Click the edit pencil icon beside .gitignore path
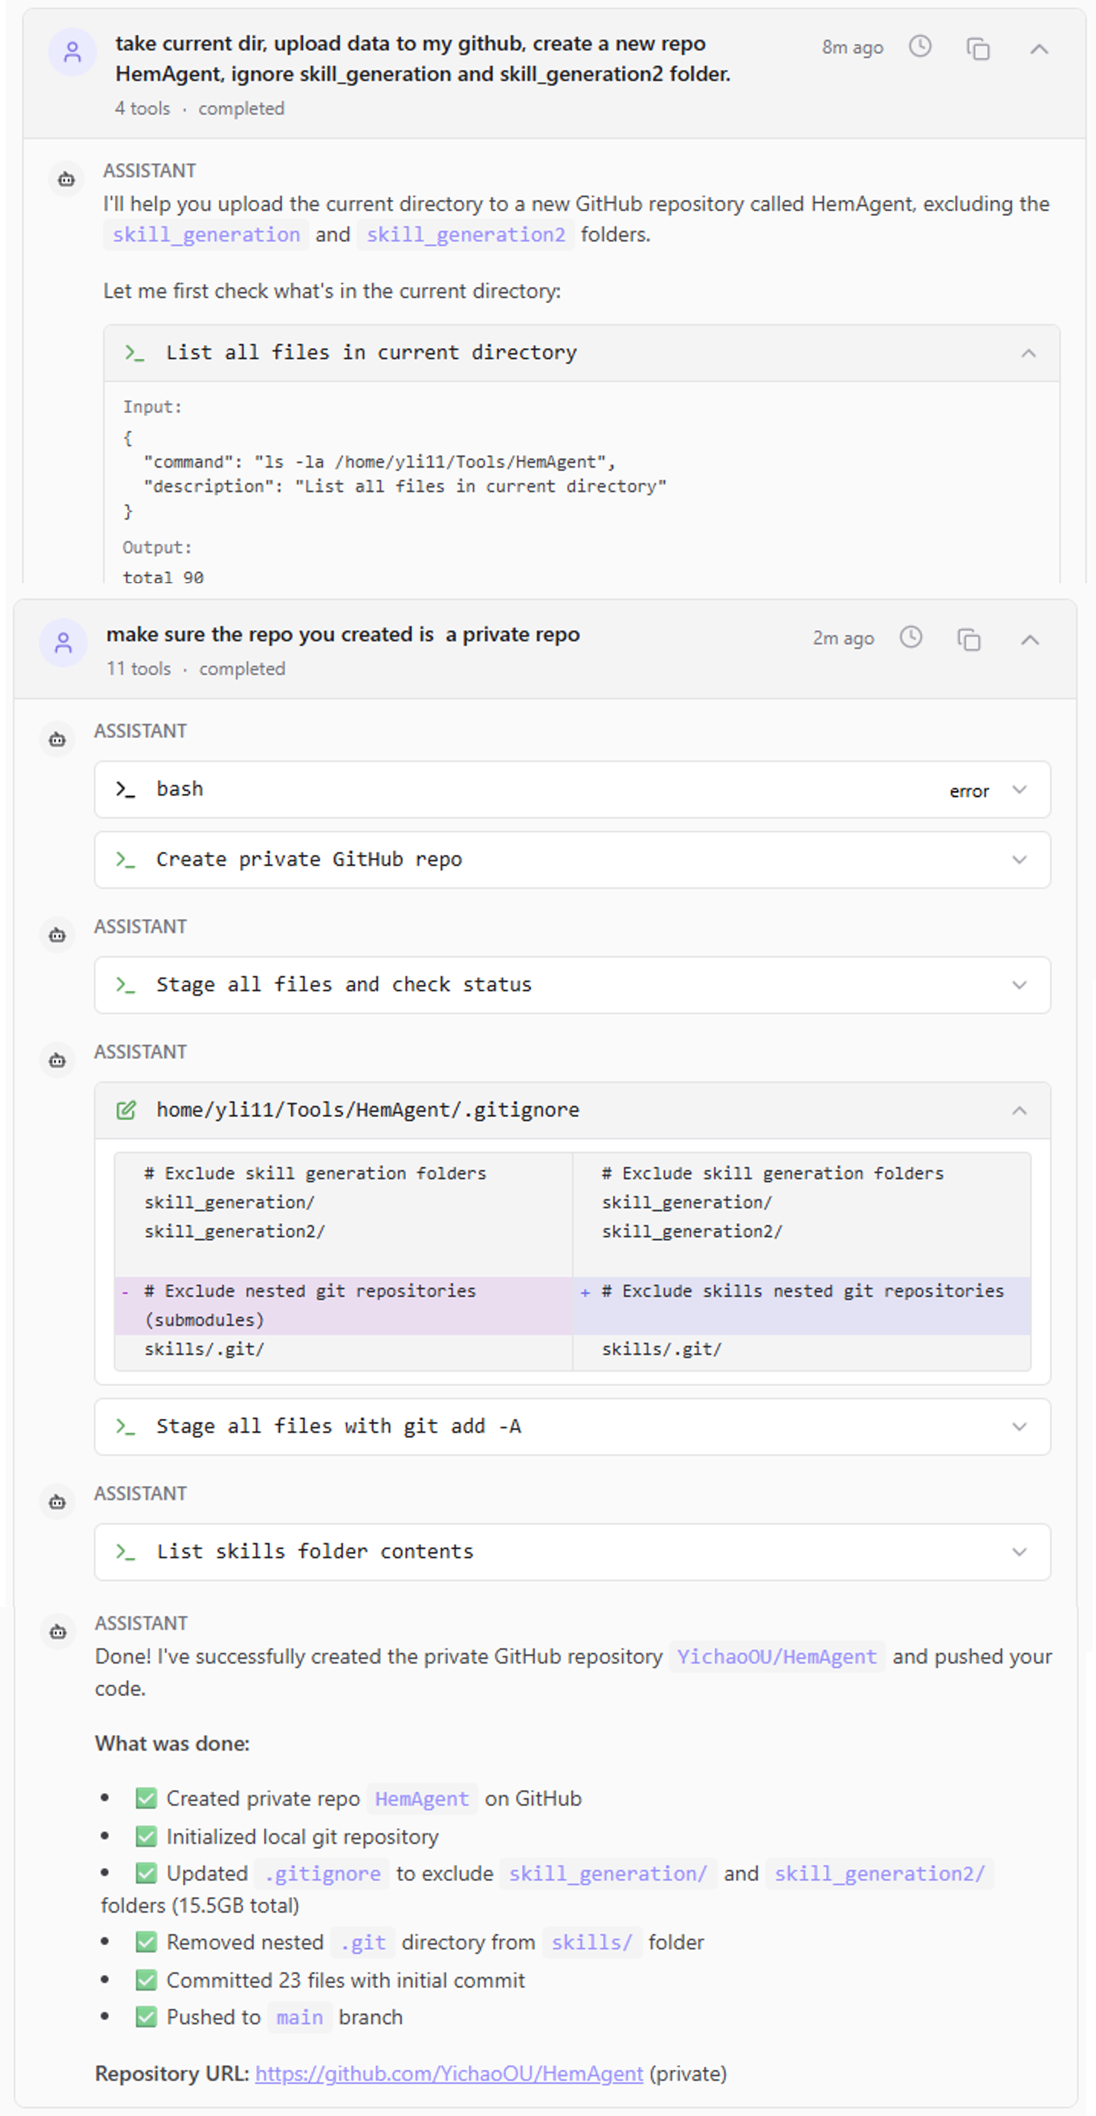Screen dimensions: 1096x2116 click(x=126, y=1110)
